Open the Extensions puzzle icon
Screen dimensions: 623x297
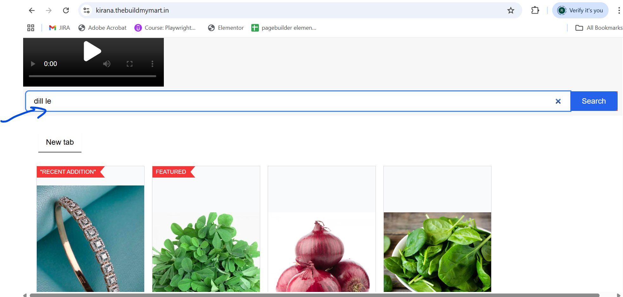pos(535,10)
